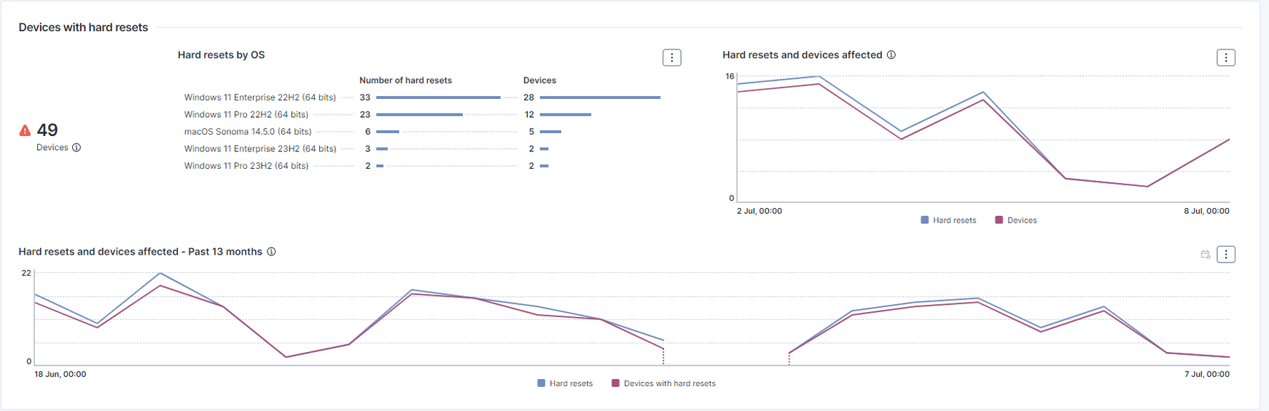Screen dimensions: 1269x411
Task: Click the Windows 11 Enterprise 23H2 row
Action: [x=259, y=149]
